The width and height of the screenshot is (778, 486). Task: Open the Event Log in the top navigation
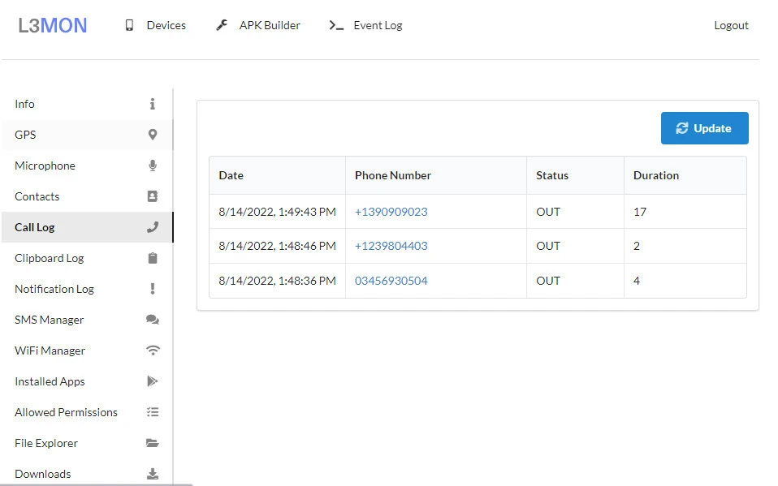click(366, 25)
